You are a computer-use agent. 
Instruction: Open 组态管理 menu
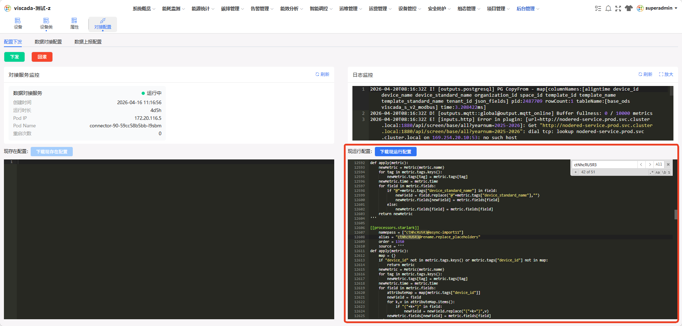[469, 9]
